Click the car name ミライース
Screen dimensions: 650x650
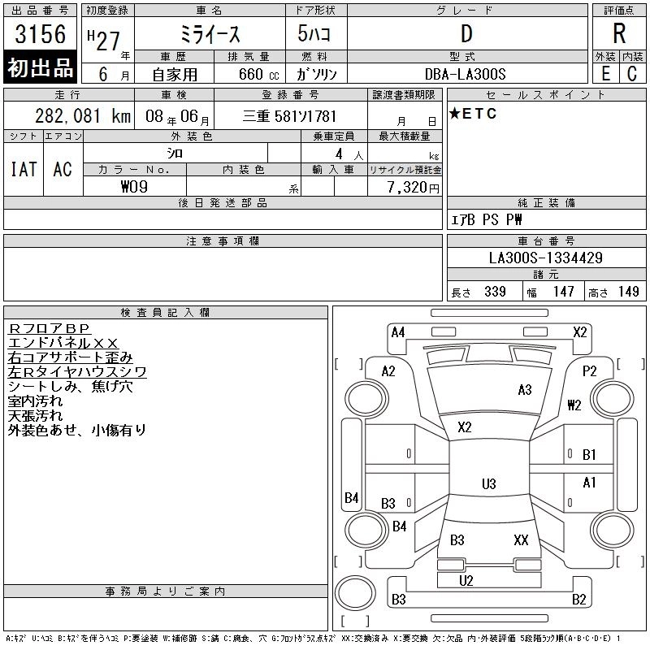(210, 34)
